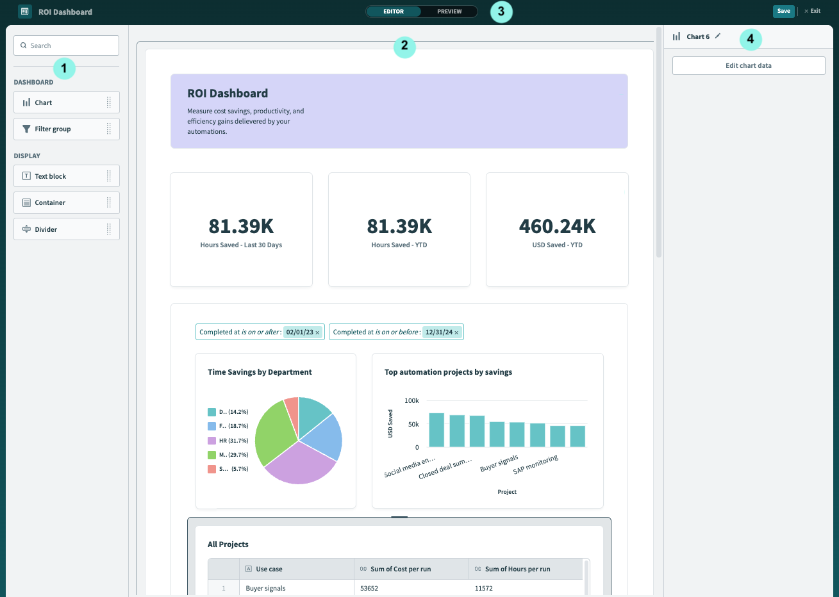The image size is (839, 597).
Task: Open the 12/31/24 date value to change it
Action: click(x=439, y=332)
